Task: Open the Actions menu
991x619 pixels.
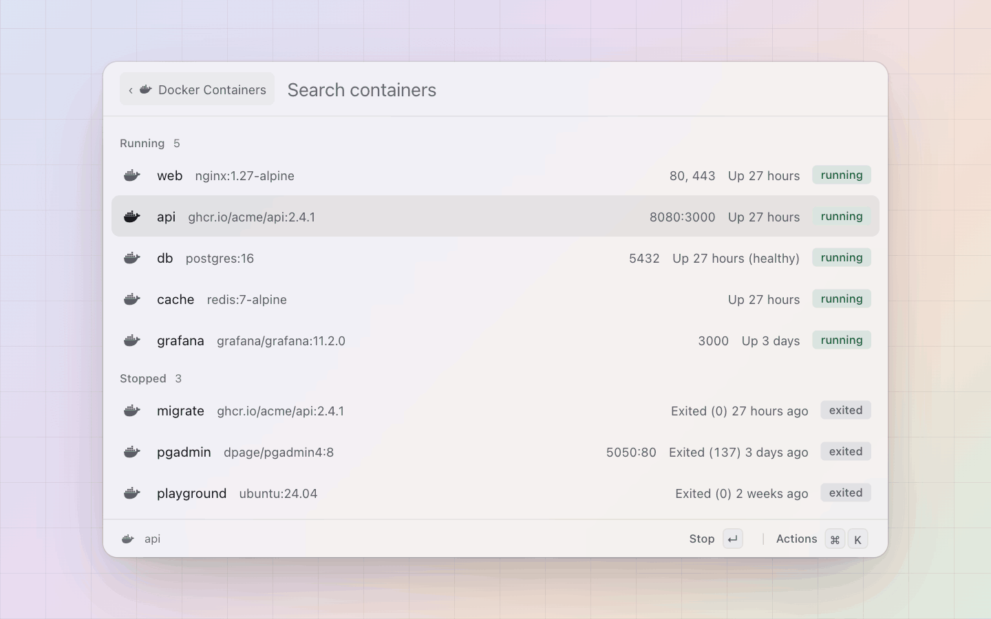Action: pyautogui.click(x=796, y=539)
